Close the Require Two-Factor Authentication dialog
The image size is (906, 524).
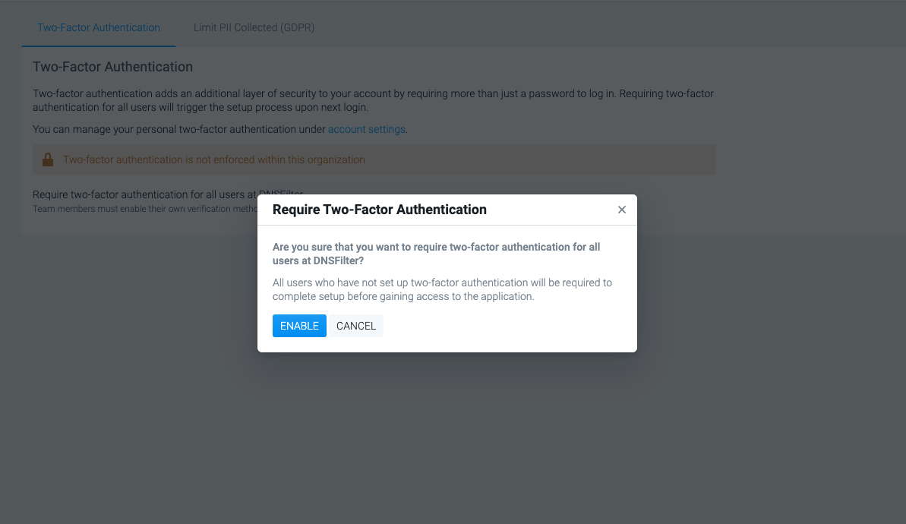coord(622,210)
